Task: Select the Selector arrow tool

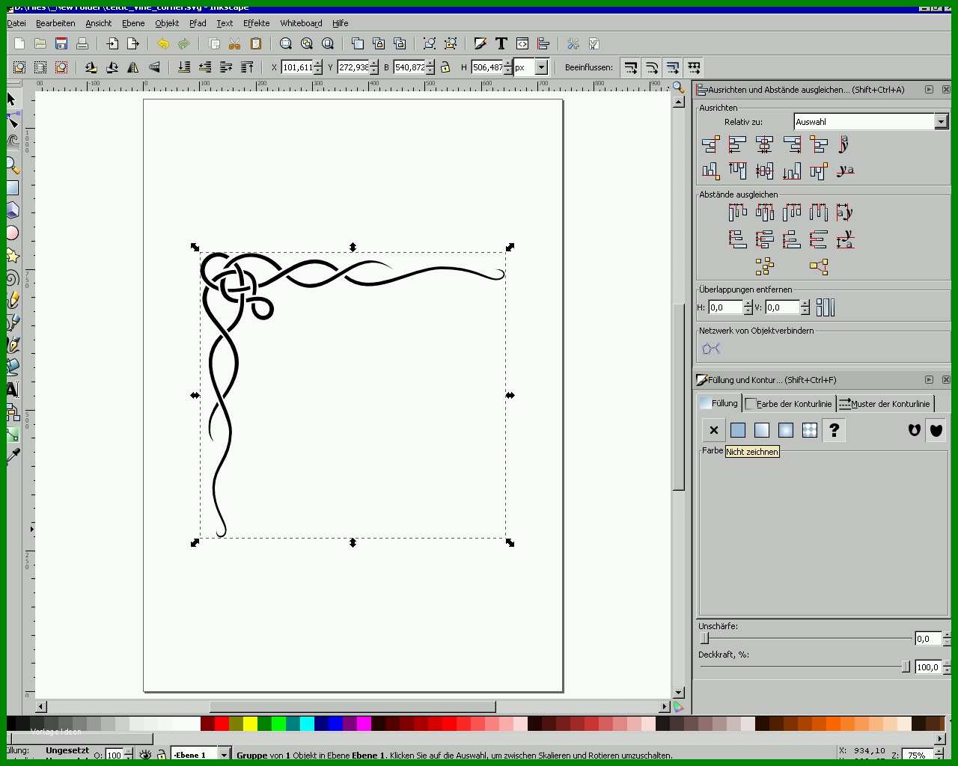Action: click(12, 99)
